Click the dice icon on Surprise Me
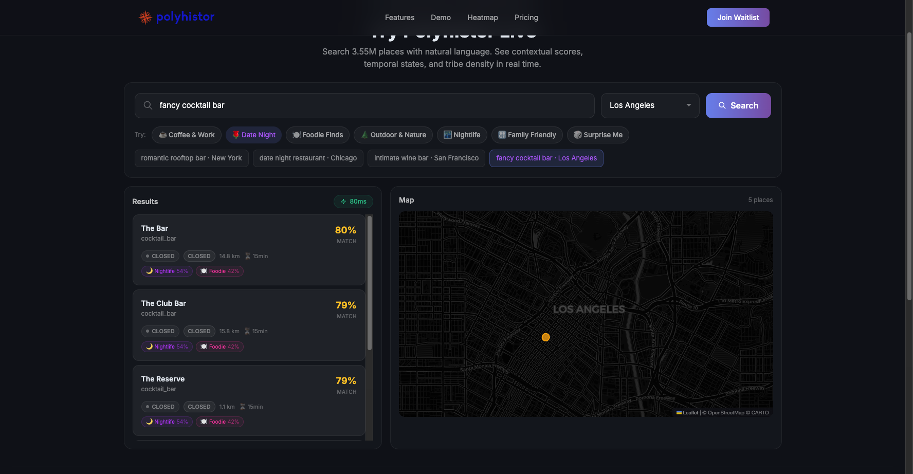 pyautogui.click(x=578, y=135)
